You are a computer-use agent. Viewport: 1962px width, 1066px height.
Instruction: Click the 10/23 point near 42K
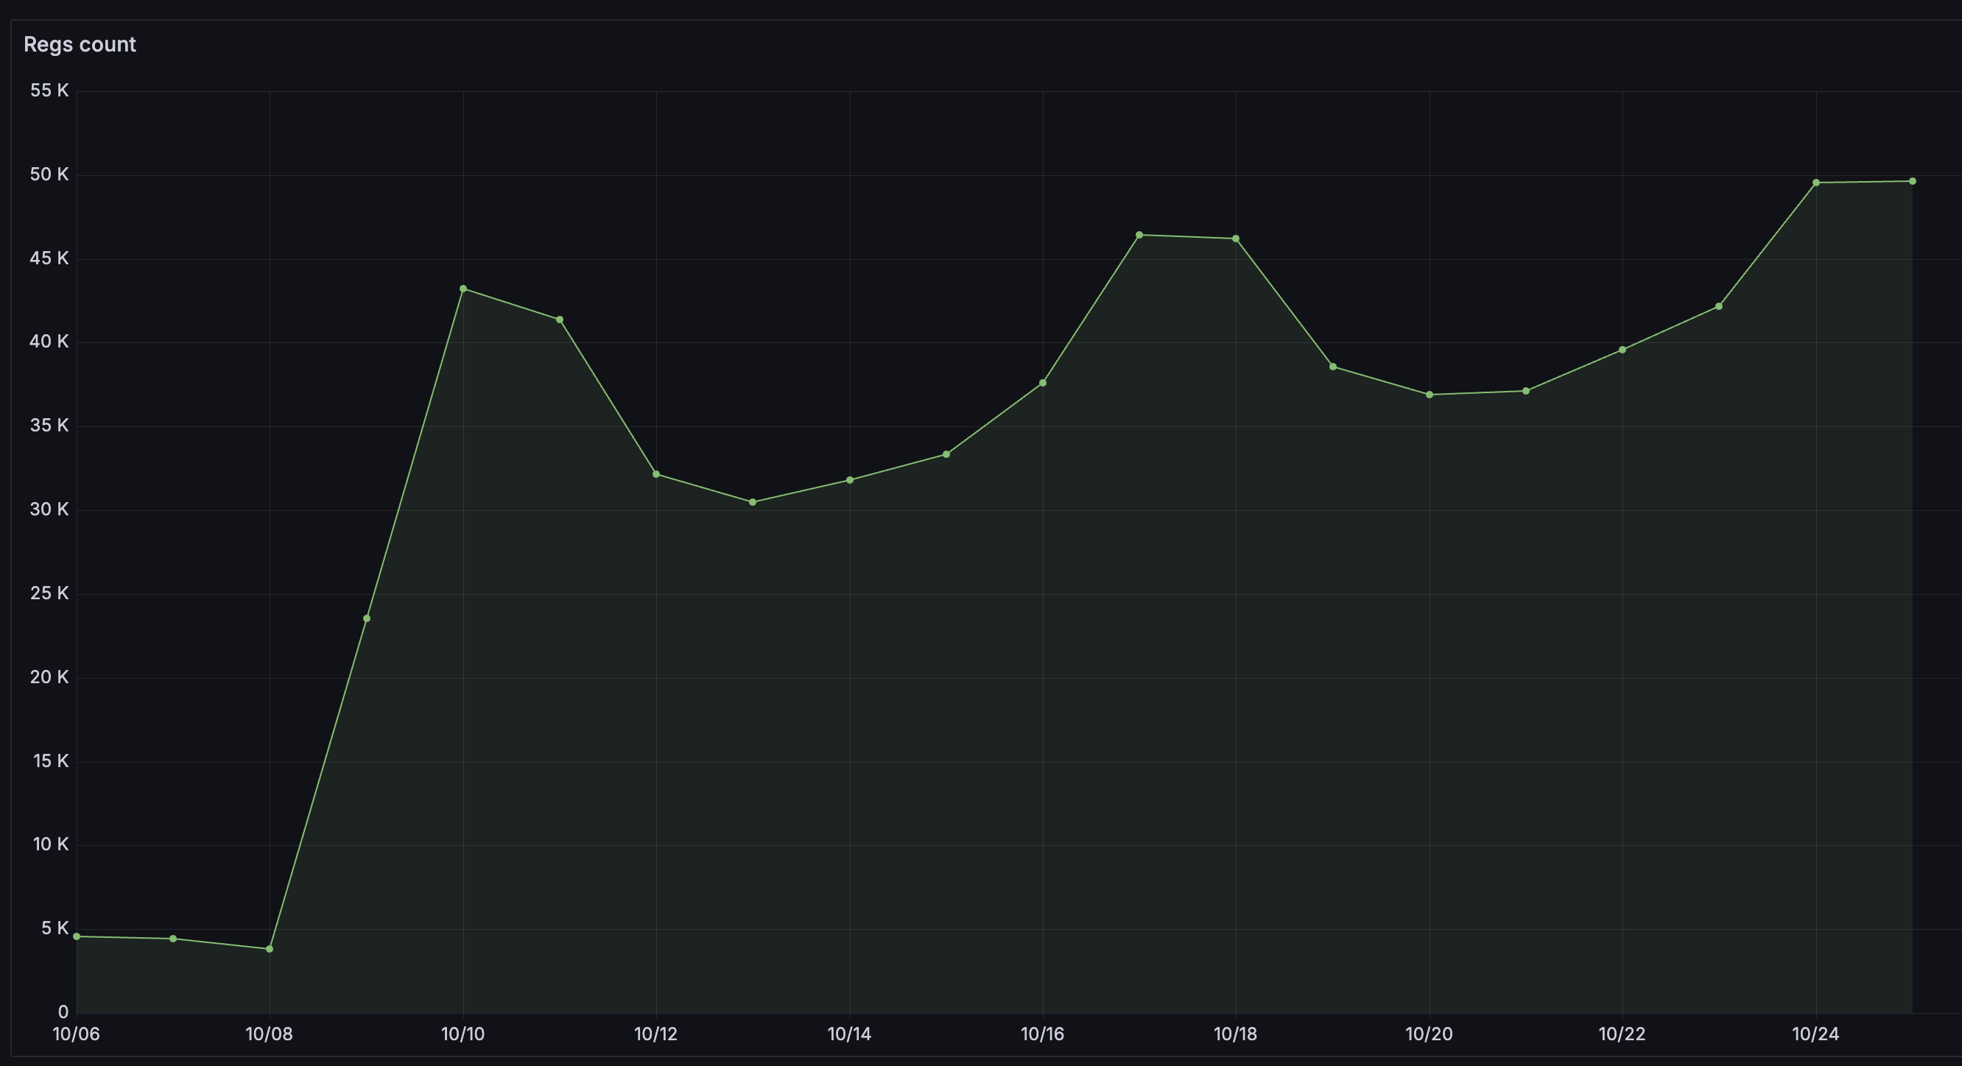(1719, 306)
